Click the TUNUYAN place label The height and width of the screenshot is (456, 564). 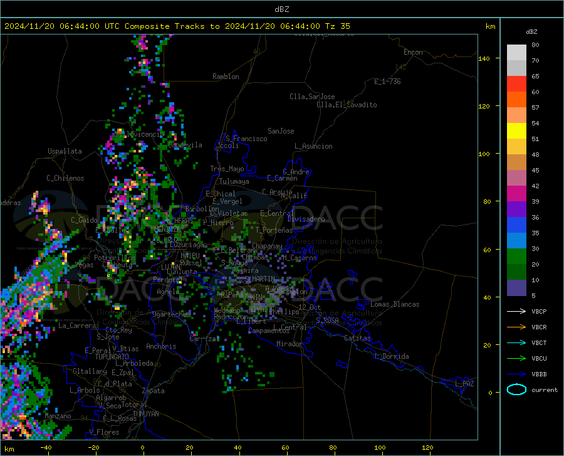coord(145,413)
